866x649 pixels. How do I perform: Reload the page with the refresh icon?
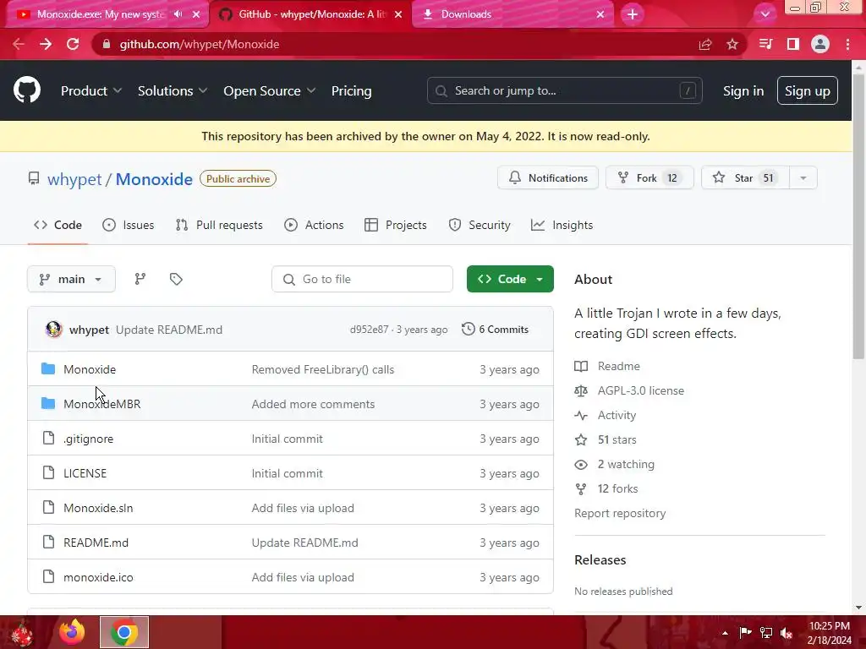[73, 44]
